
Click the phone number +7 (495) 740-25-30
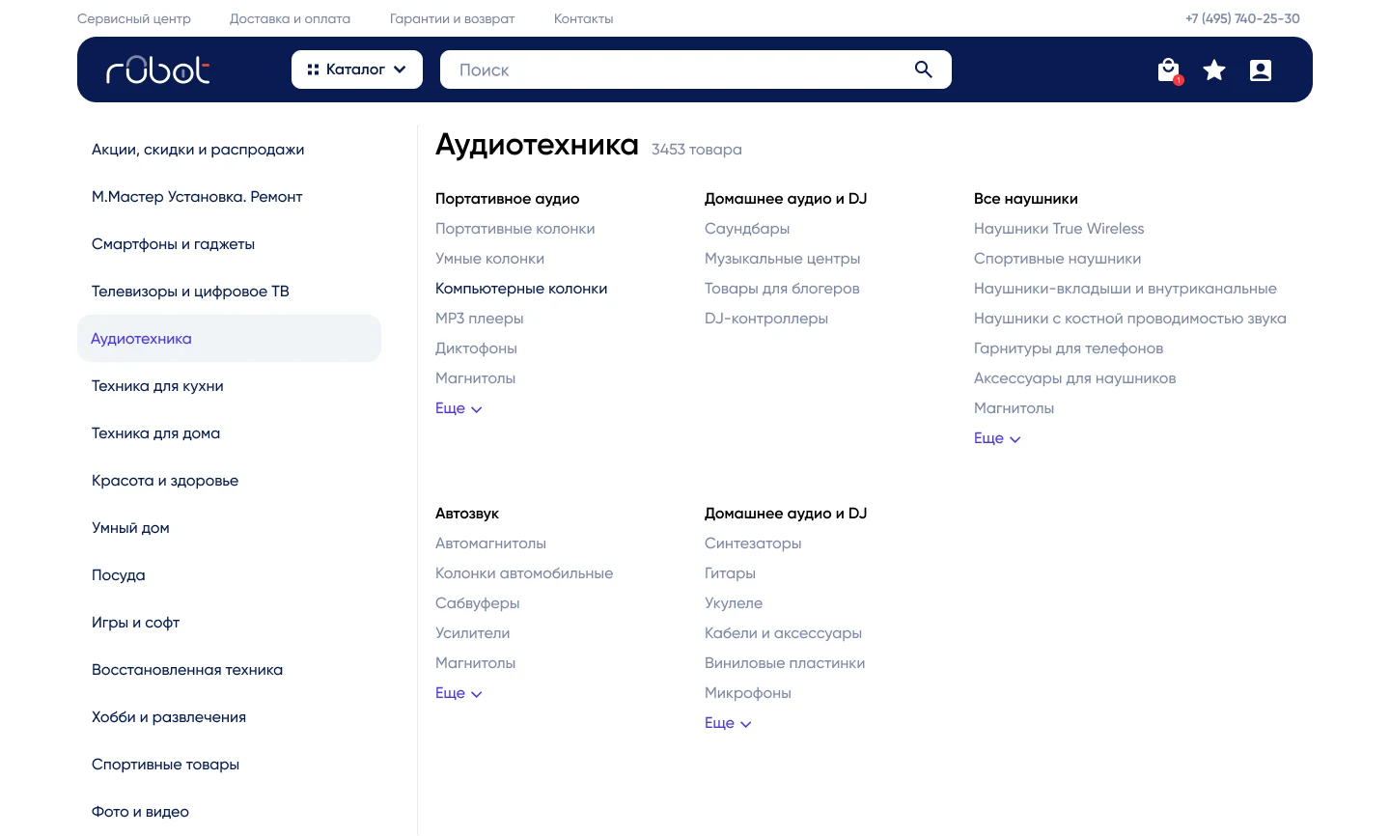pos(1242,18)
